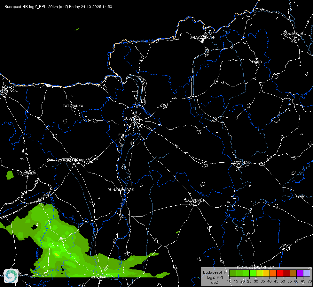
Task: Pick the 25–30 dBZ bright green swatch
Action: click(253, 273)
